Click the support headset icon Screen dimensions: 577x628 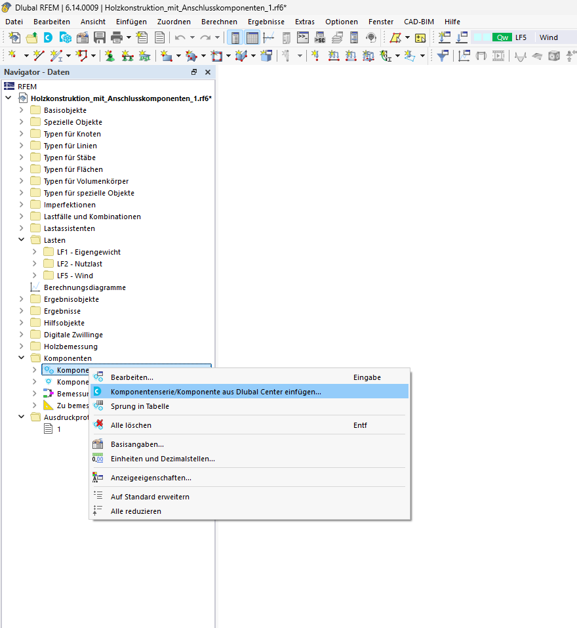click(371, 37)
